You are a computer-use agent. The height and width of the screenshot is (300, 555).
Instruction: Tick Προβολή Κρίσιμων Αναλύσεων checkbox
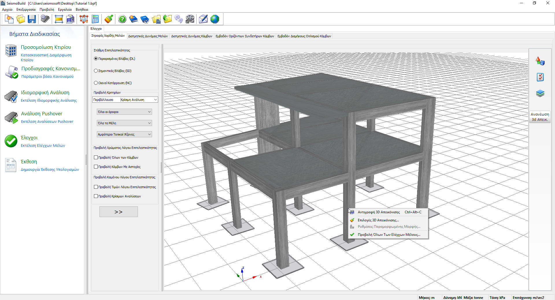coord(96,196)
